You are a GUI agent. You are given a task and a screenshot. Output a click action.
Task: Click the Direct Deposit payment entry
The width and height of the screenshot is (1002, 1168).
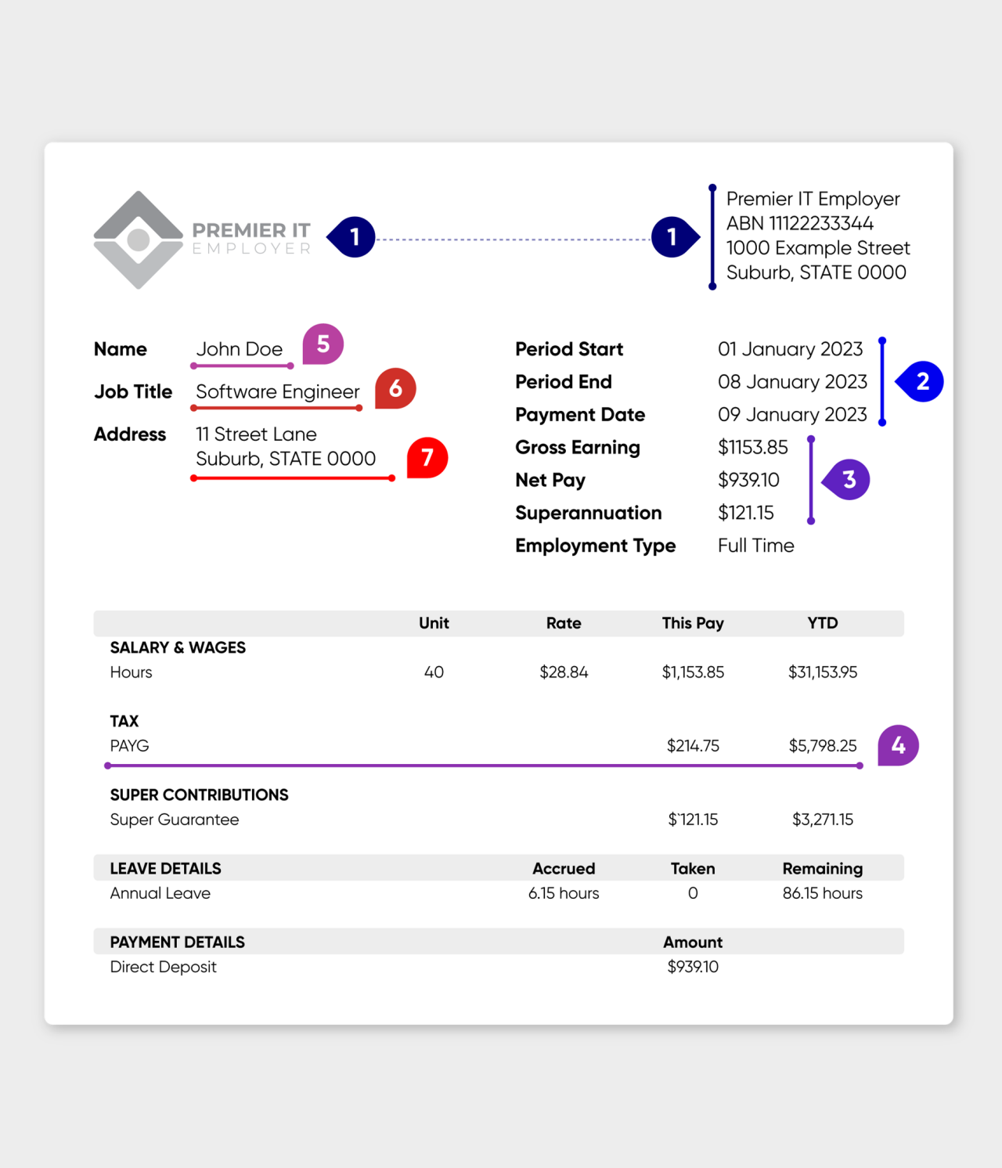coord(163,967)
